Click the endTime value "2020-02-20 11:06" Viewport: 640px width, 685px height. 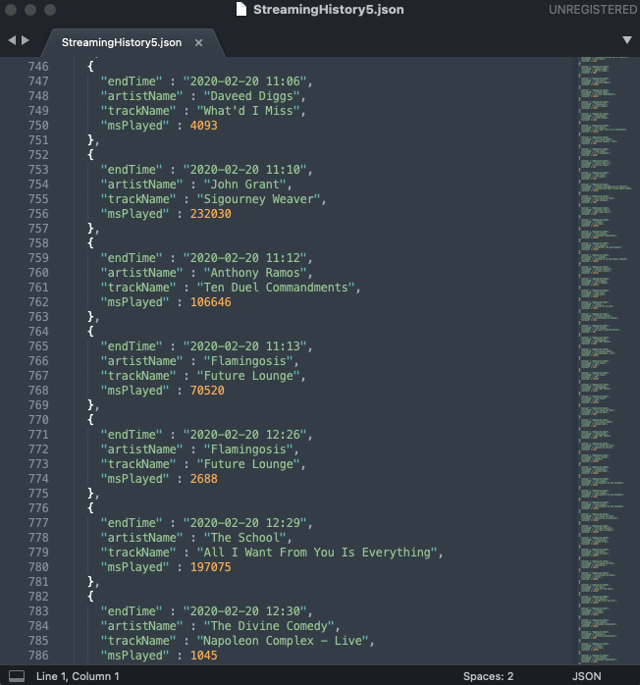pyautogui.click(x=245, y=81)
